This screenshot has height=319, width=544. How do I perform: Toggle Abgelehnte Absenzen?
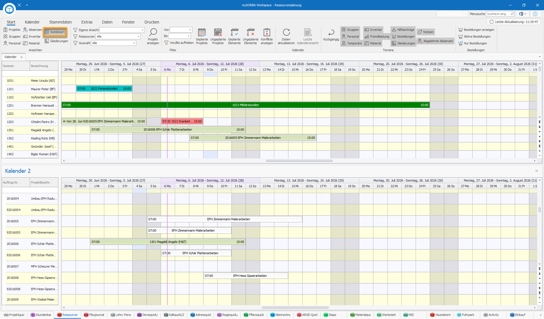(435, 41)
